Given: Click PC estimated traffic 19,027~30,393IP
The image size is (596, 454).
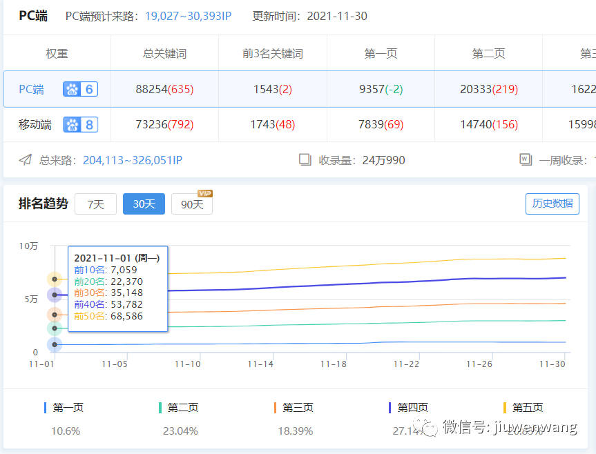Looking at the screenshot, I should click(x=188, y=16).
